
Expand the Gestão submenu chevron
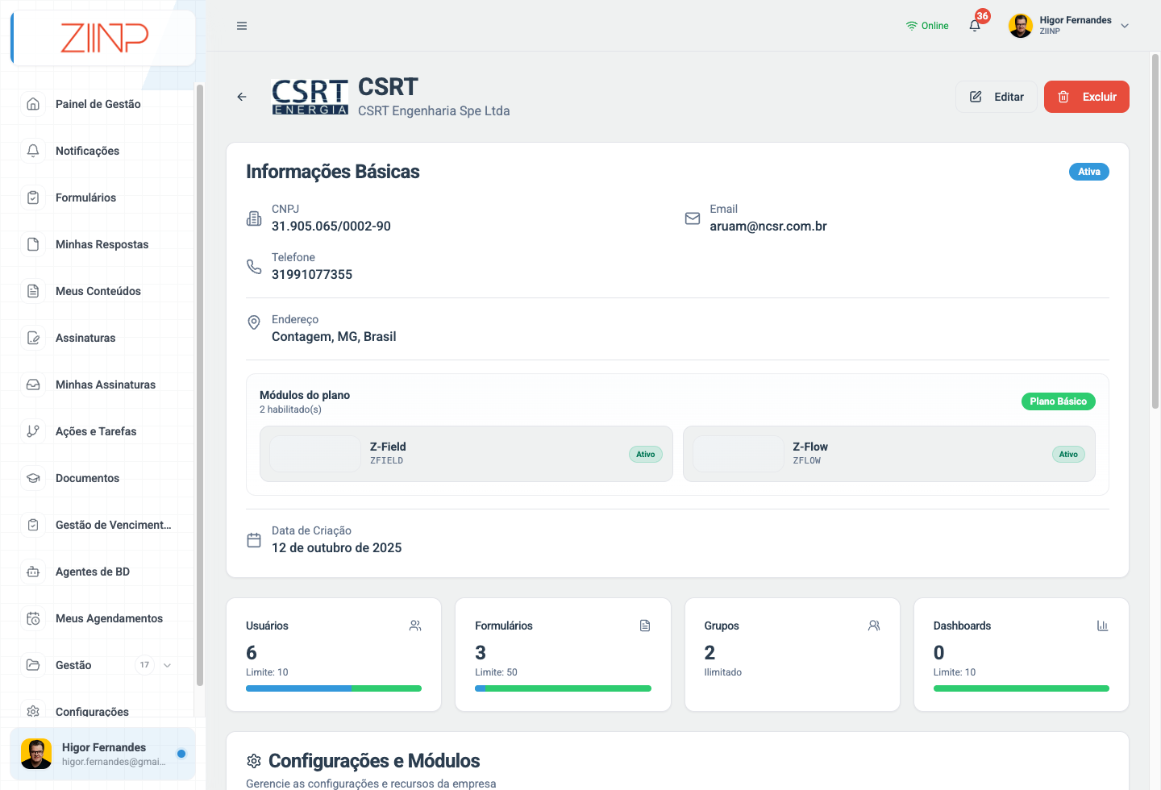click(x=168, y=665)
